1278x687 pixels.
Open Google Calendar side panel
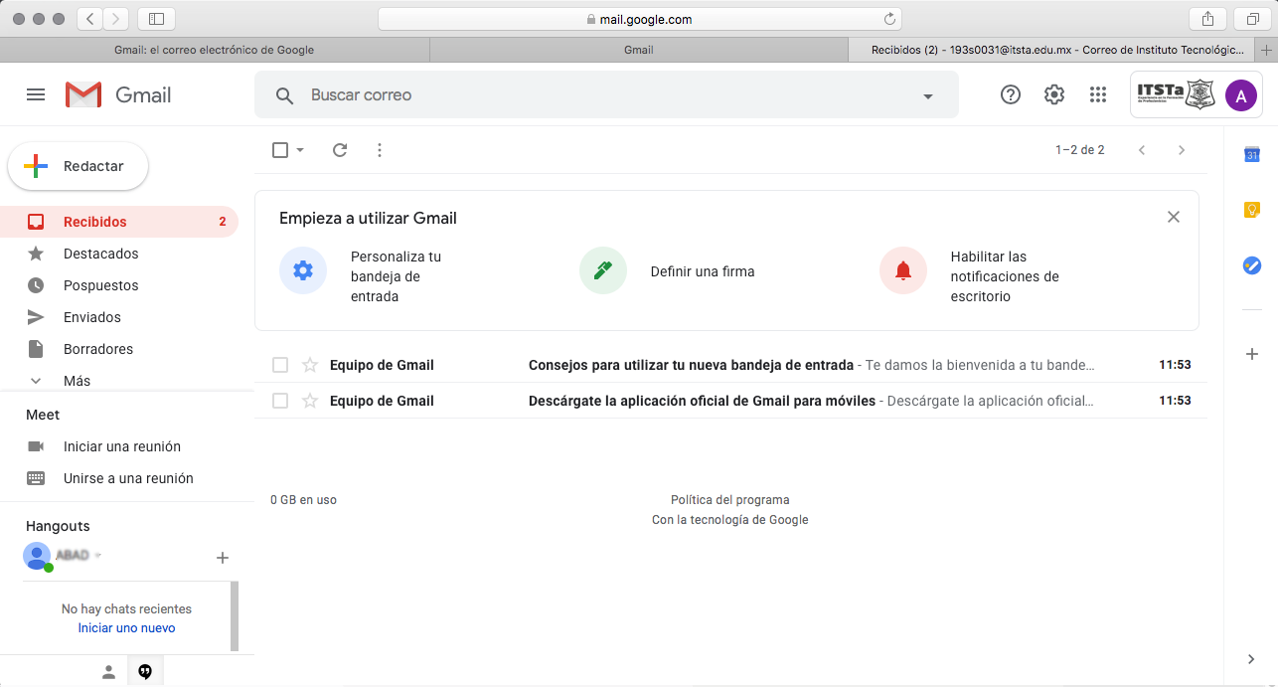1252,154
